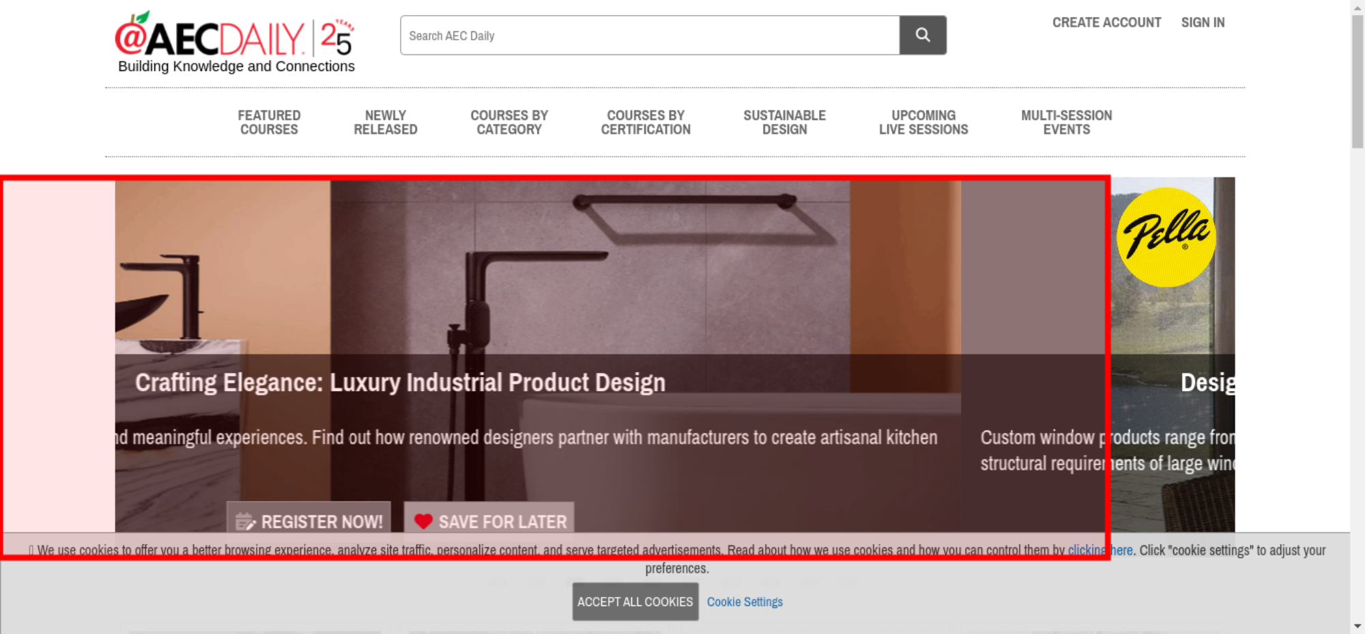Open the Cookie Settings link
Image resolution: width=1365 pixels, height=634 pixels.
[x=745, y=602]
